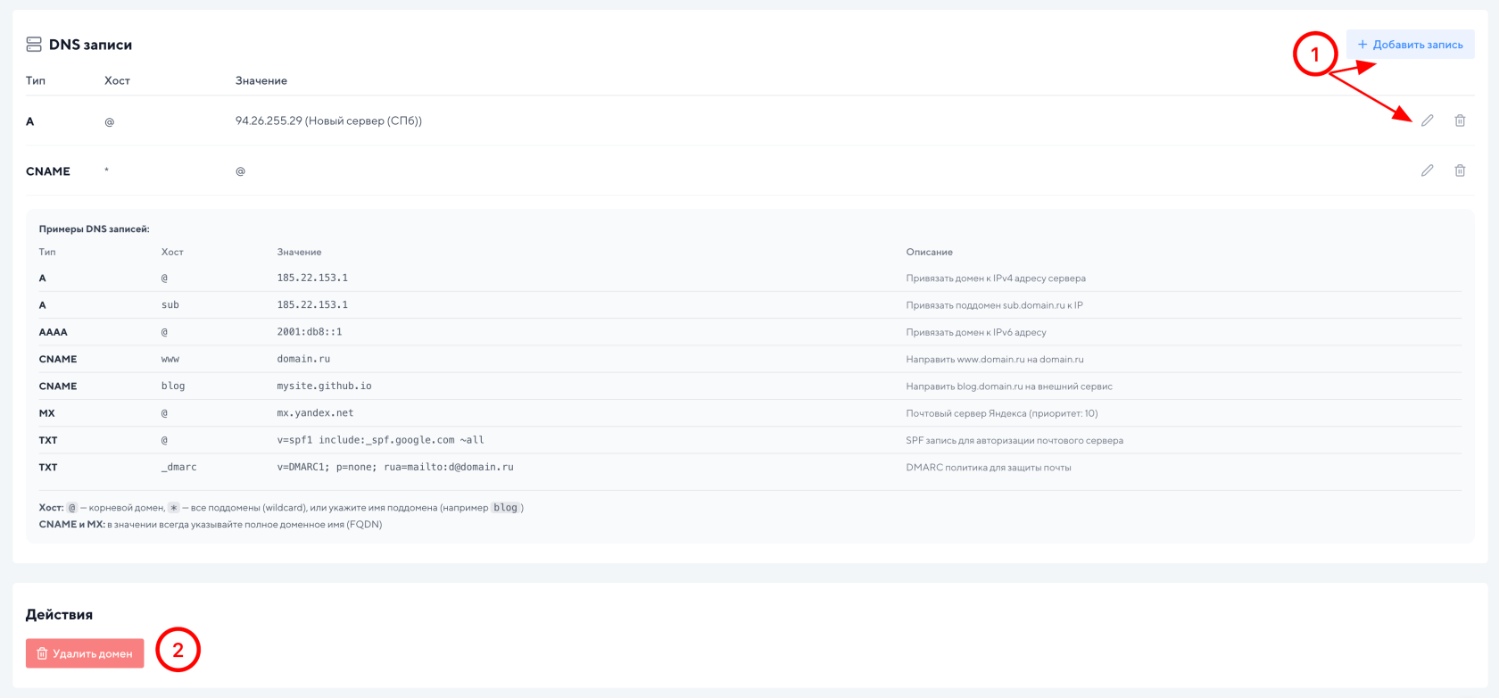Click the Хост header in the records table
This screenshot has width=1499, height=698.
click(x=117, y=80)
